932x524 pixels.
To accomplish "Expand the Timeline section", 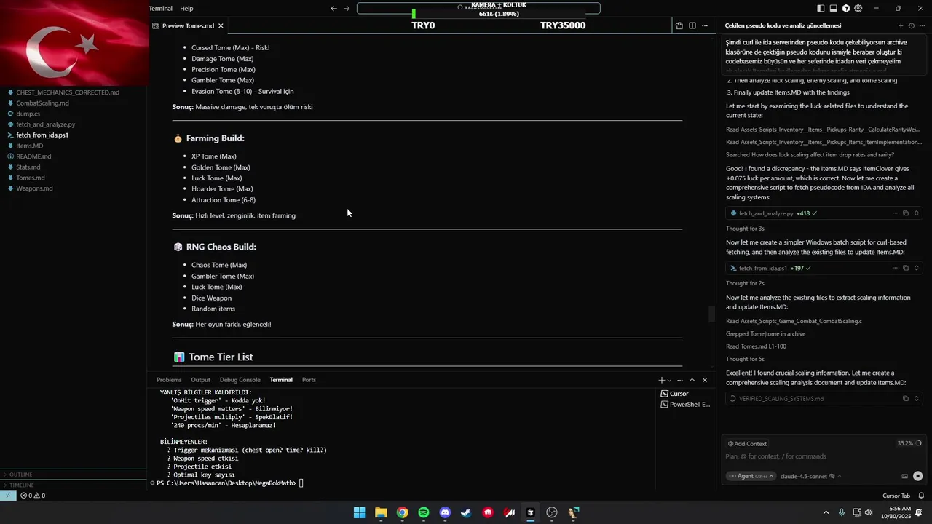I will (22, 485).
